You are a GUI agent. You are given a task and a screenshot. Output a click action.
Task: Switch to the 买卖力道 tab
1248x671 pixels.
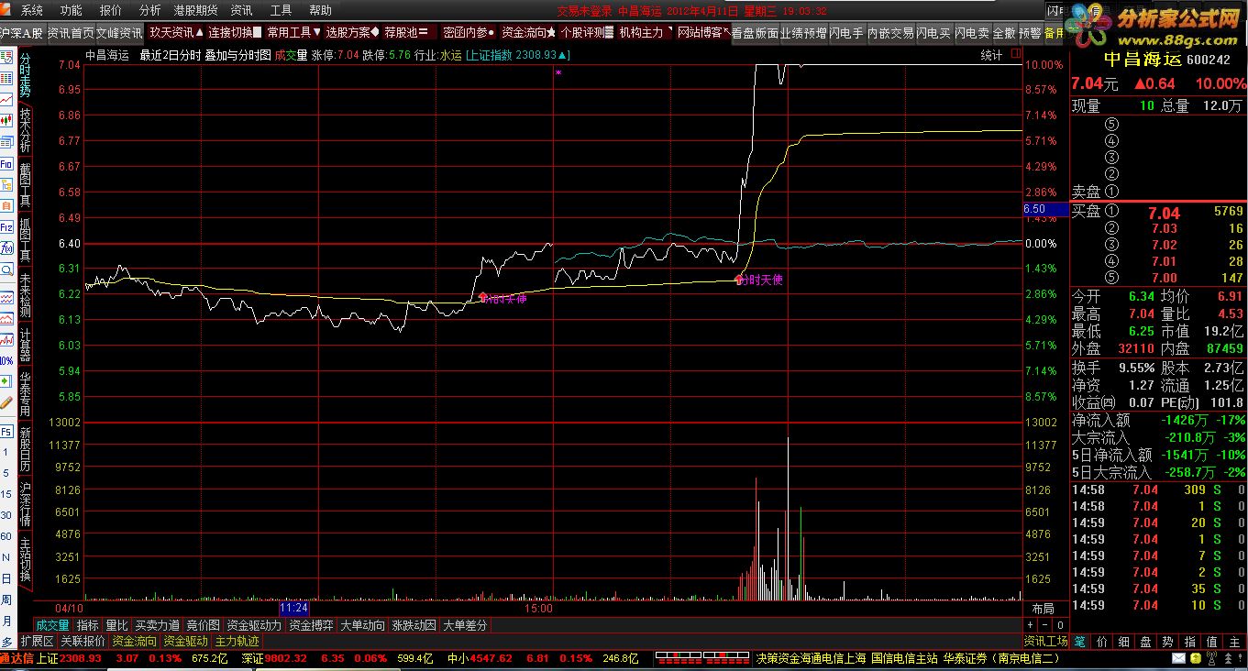pyautogui.click(x=157, y=625)
